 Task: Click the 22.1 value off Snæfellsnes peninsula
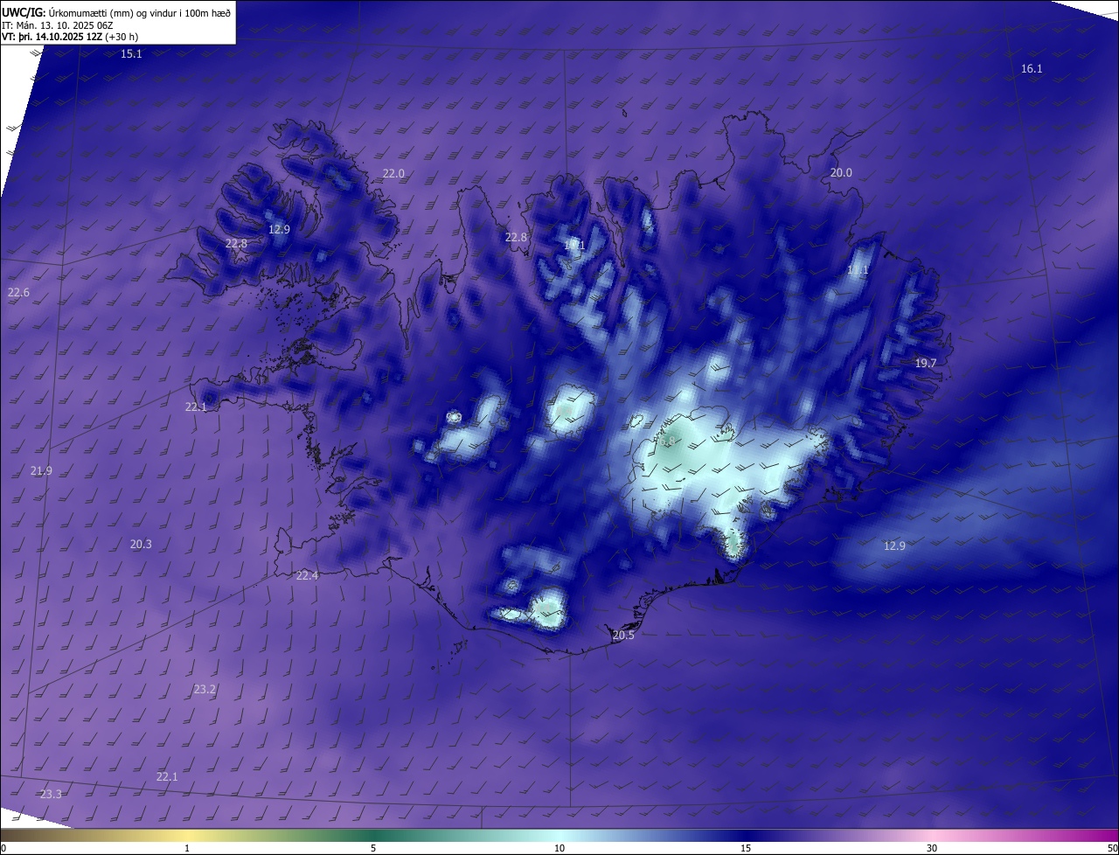[196, 407]
